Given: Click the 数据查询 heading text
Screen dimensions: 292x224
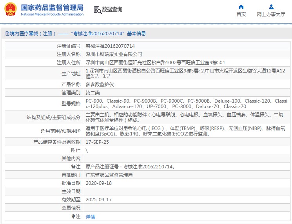Looking at the screenshot, I should point(112,9).
